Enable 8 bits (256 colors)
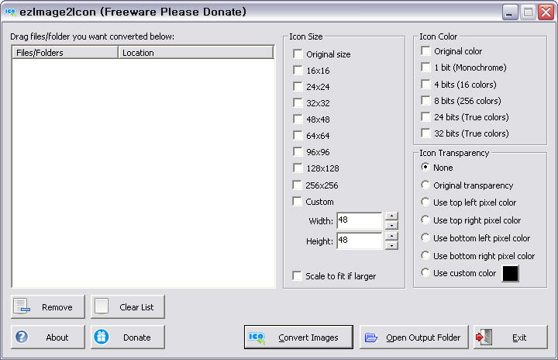 (425, 101)
